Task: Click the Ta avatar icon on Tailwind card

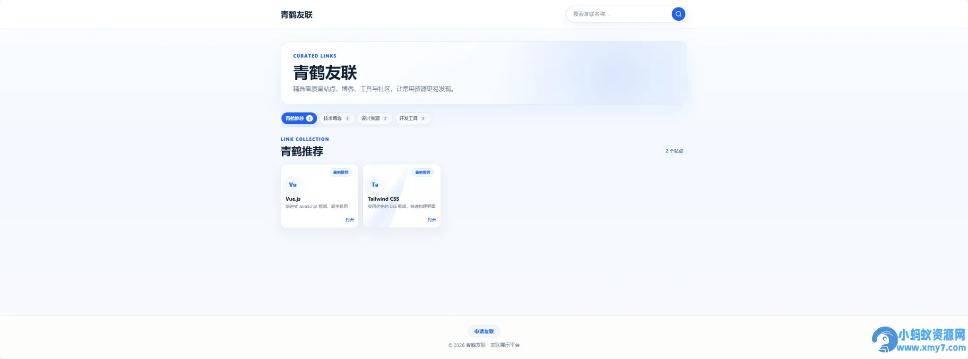Action: [x=375, y=185]
